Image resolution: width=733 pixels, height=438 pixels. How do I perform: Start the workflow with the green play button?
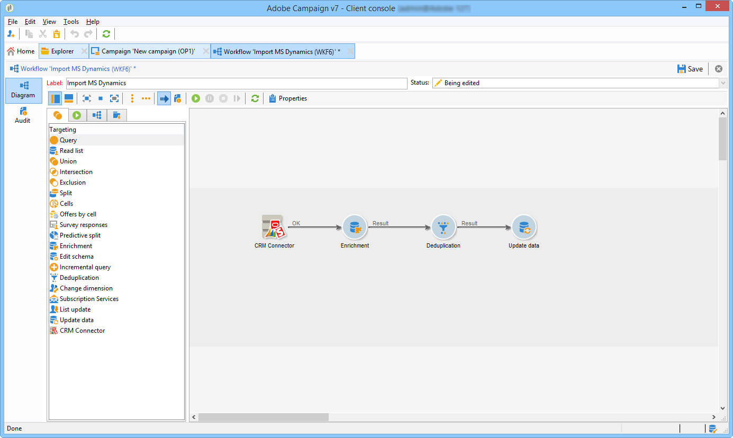[196, 98]
